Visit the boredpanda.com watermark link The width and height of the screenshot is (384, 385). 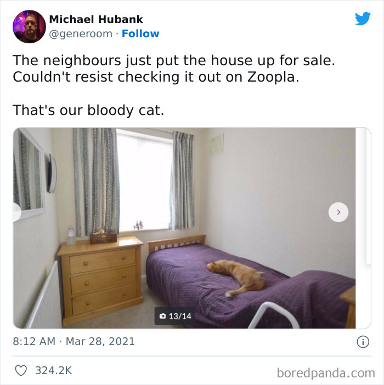point(326,373)
